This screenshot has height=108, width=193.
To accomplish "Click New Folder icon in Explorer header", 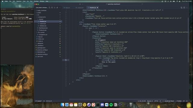I will coord(52,7).
